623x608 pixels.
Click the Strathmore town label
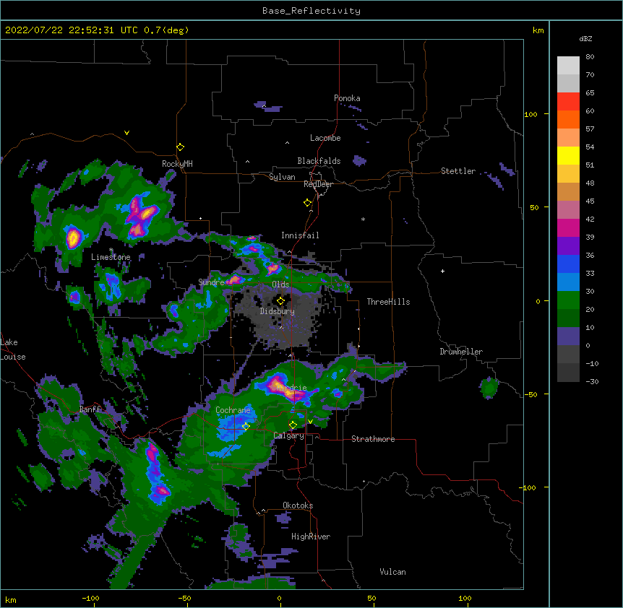tap(373, 439)
